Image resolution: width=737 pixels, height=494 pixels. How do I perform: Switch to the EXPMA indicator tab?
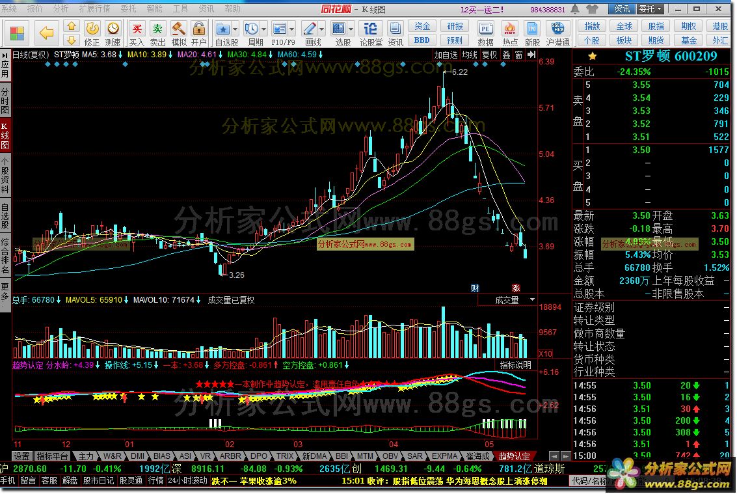445,456
